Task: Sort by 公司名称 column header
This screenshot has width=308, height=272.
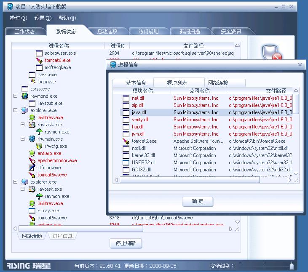Action: coord(199,91)
